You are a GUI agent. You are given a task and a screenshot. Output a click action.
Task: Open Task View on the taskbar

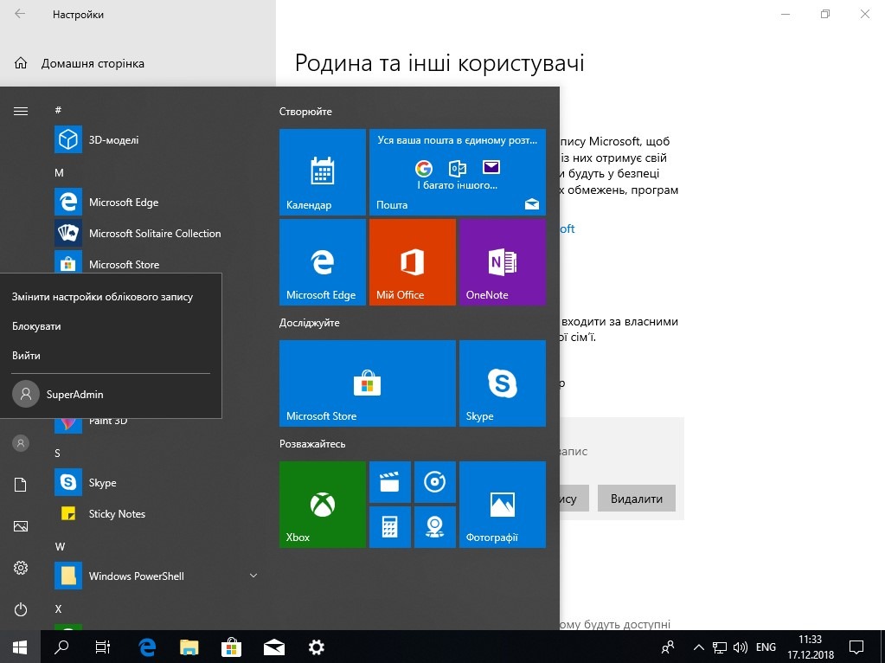pos(103,647)
